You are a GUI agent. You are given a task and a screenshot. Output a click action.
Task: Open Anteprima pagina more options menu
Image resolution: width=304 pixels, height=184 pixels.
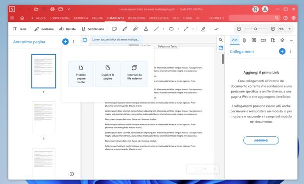(74, 42)
